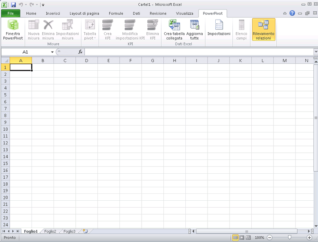
Task: Switch to the Inserisci tab
Action: 53,13
